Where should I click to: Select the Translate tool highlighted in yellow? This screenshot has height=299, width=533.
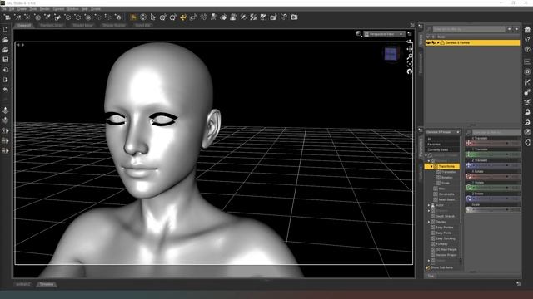click(x=183, y=17)
